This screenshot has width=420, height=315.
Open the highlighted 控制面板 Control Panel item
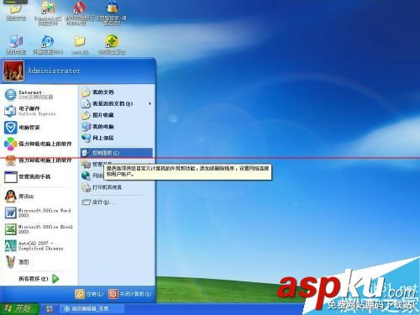point(117,153)
